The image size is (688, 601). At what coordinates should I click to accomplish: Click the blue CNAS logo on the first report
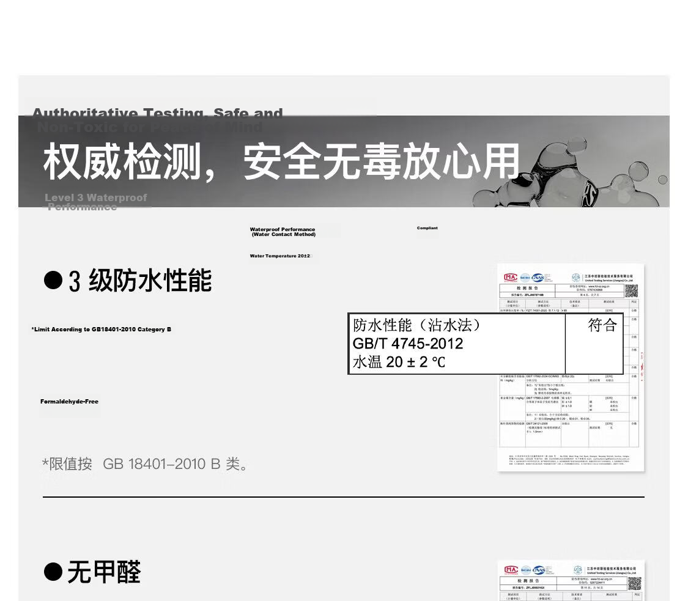coord(538,277)
